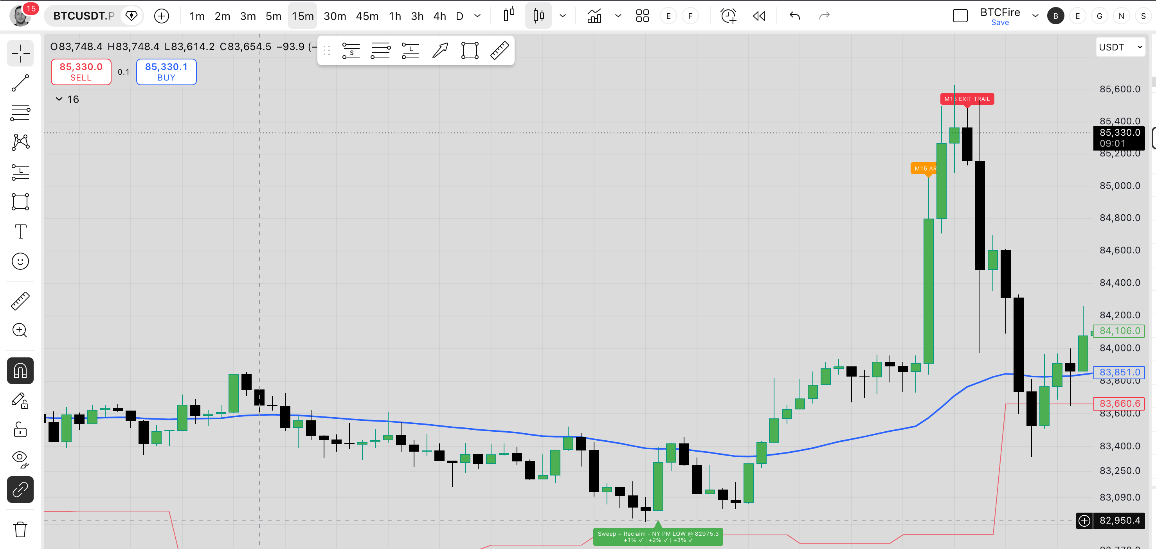
Task: Undo the last chart action
Action: pyautogui.click(x=795, y=16)
